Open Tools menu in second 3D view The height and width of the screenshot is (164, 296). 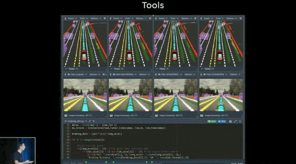point(129,19)
